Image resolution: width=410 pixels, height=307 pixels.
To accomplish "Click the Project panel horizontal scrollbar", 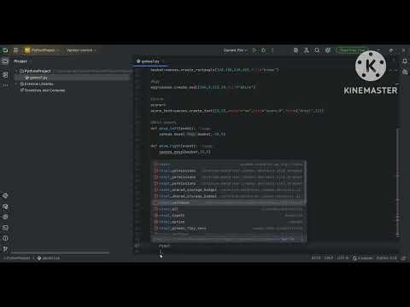I will (x=61, y=252).
